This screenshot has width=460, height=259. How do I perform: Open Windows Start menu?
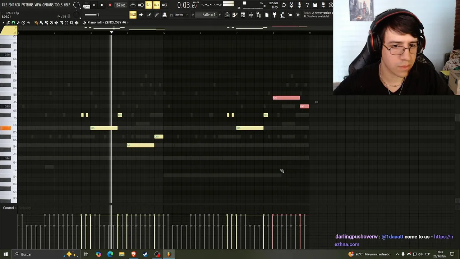tap(6, 254)
